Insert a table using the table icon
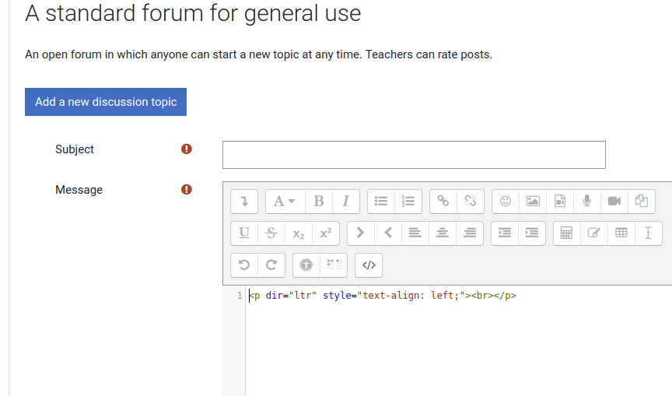This screenshot has width=672, height=396. pos(621,233)
